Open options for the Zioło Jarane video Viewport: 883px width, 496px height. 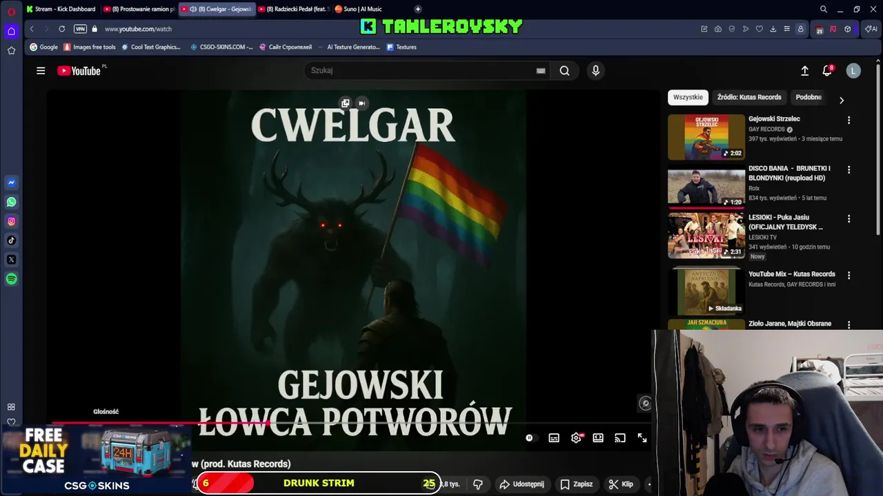(849, 324)
